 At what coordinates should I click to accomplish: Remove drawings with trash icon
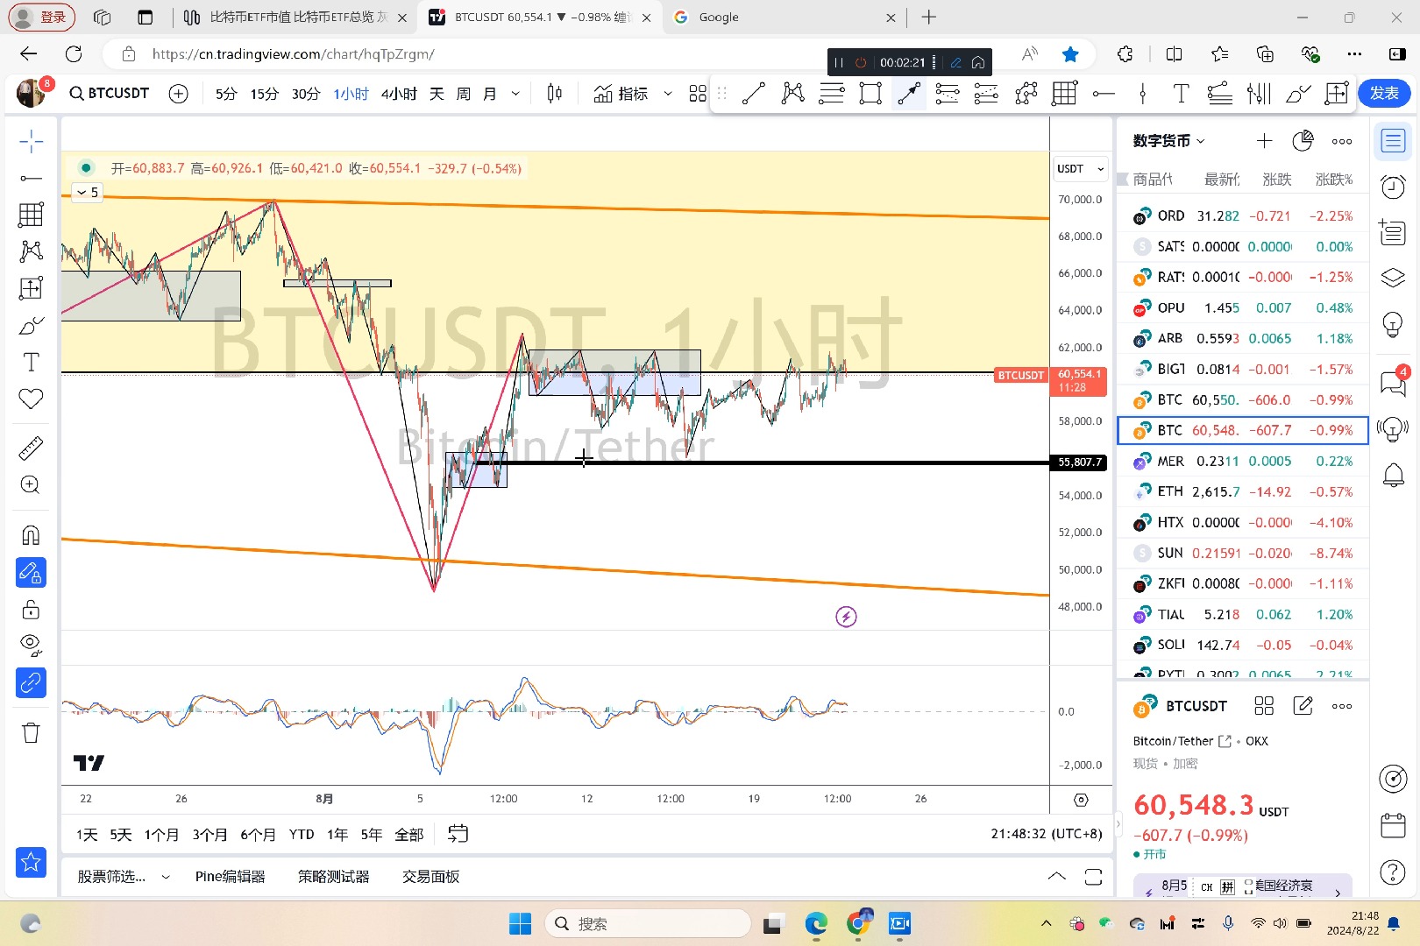pos(31,732)
